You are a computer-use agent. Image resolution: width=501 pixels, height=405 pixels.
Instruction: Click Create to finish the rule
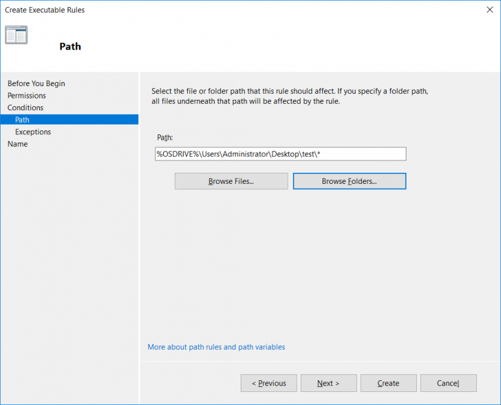388,383
